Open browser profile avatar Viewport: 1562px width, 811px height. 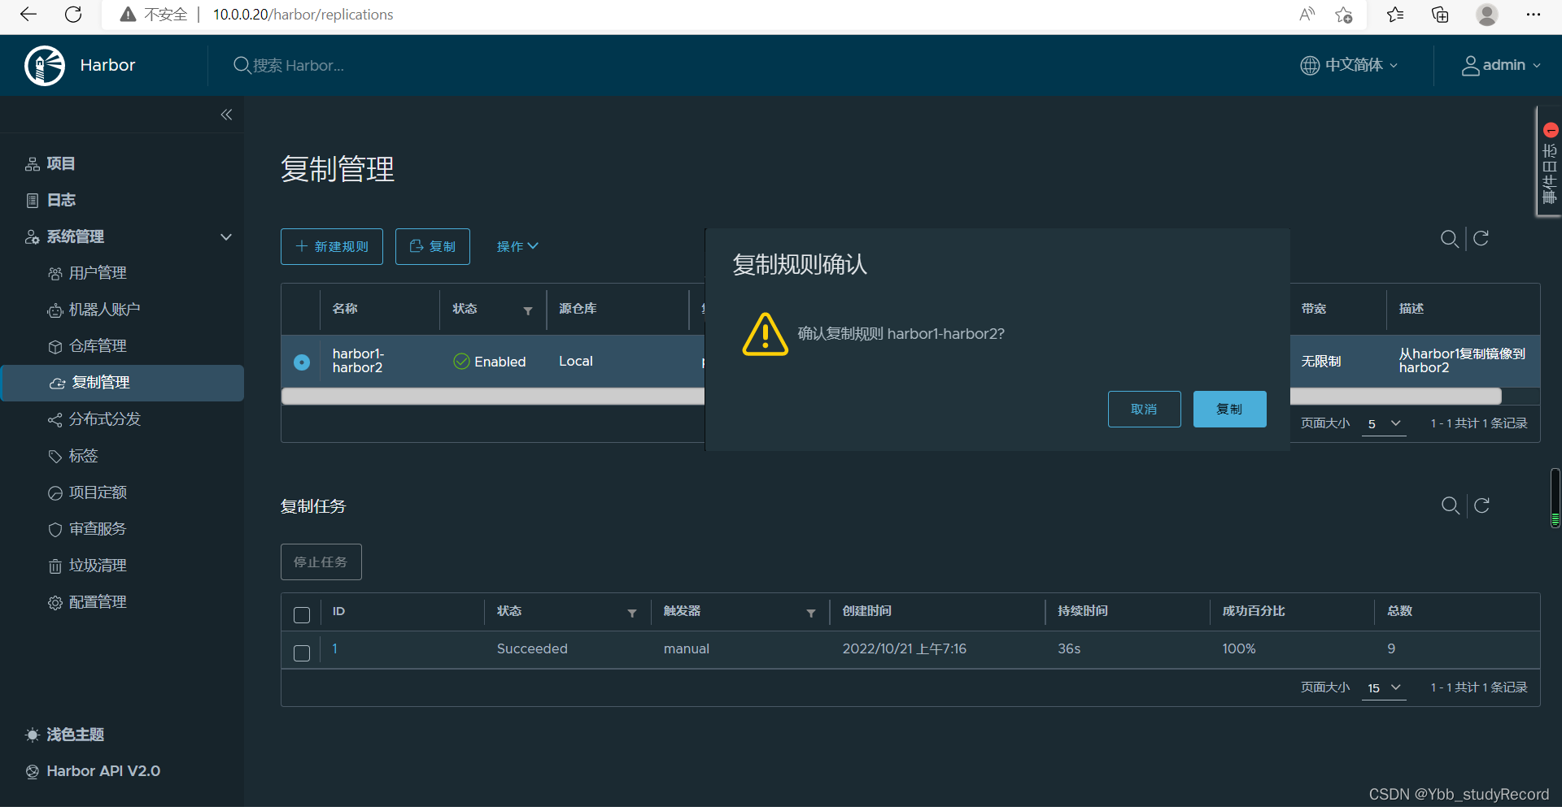[x=1487, y=15]
